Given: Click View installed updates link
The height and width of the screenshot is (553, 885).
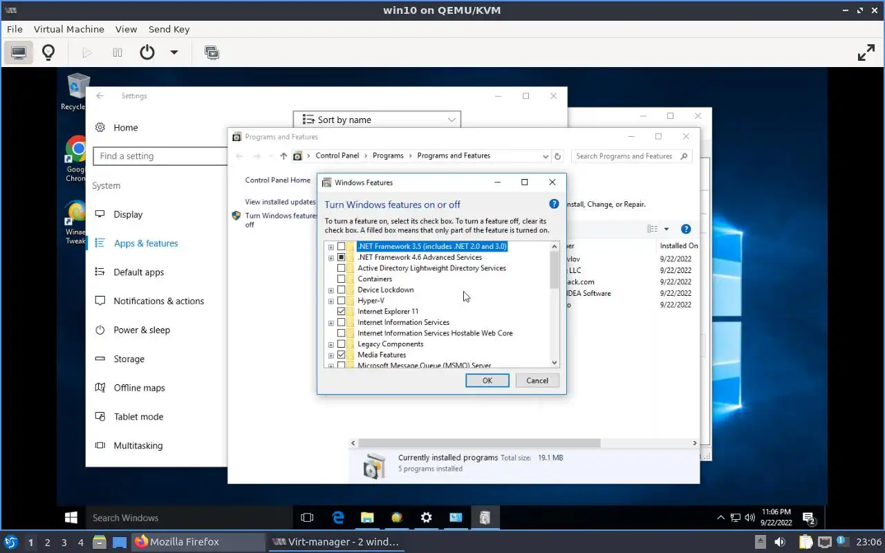Looking at the screenshot, I should click(280, 202).
